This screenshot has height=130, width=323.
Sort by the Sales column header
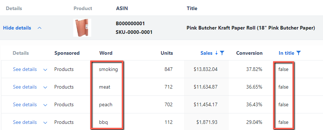(x=206, y=53)
